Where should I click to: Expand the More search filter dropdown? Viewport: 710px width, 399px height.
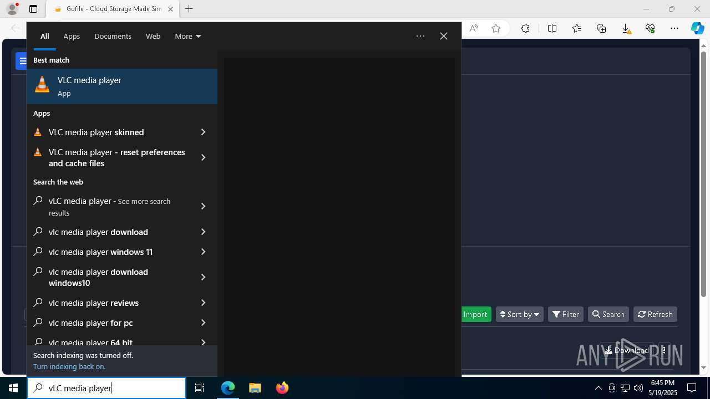pos(187,36)
